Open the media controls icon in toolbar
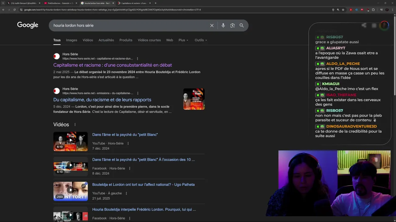 pos(381,10)
